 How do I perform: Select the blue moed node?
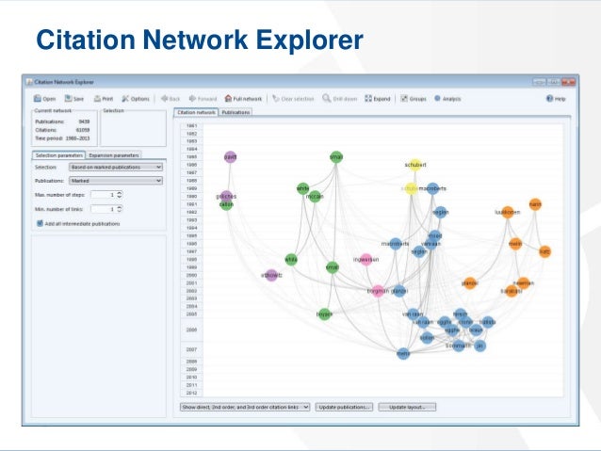point(435,235)
